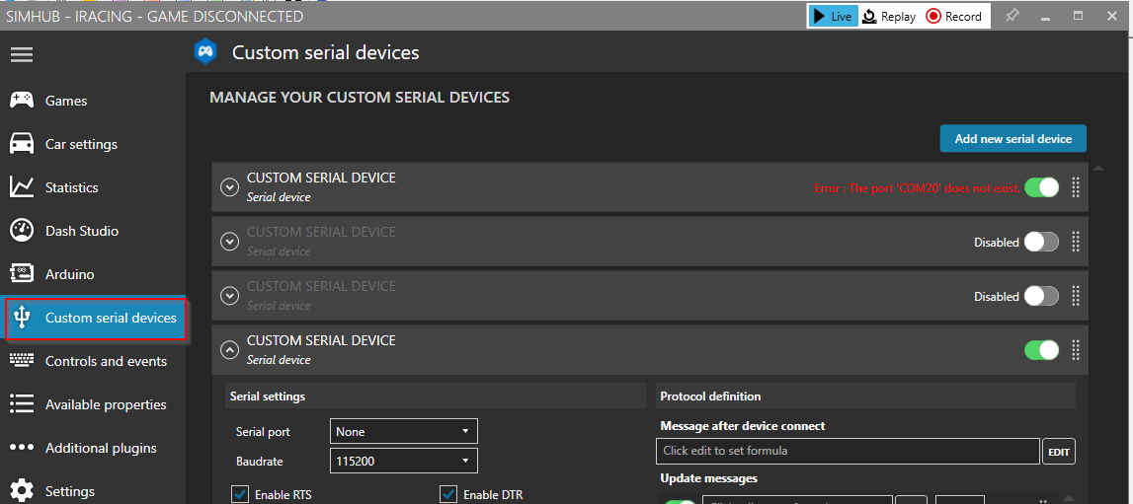Click the Dash Studio gauge icon

pyautogui.click(x=22, y=231)
